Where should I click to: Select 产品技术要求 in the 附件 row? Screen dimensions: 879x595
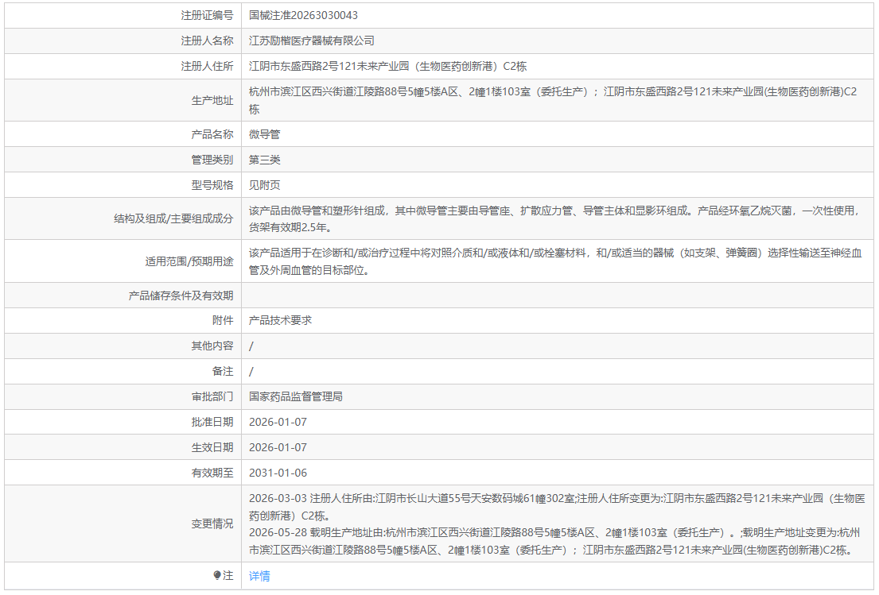(x=280, y=320)
